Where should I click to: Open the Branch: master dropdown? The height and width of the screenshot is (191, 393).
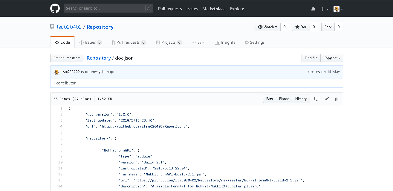point(67,58)
